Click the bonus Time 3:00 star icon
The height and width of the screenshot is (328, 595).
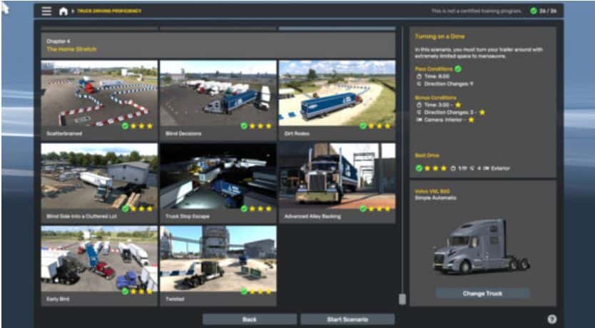point(458,105)
